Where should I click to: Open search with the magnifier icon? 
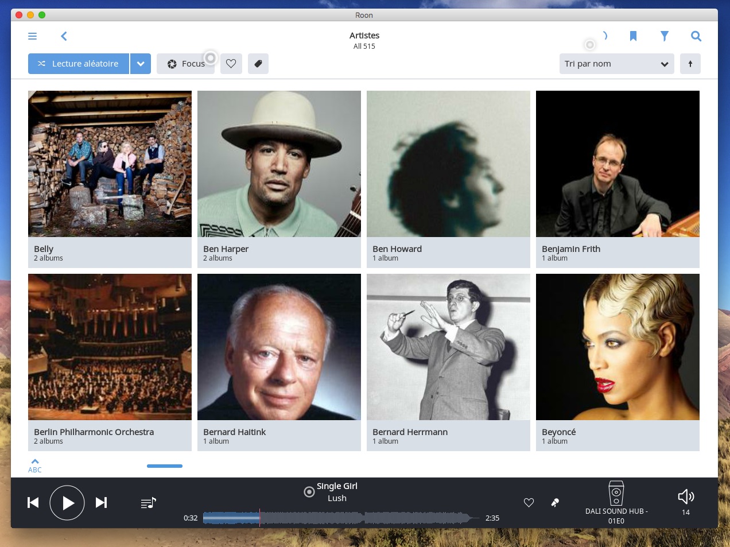pyautogui.click(x=696, y=36)
